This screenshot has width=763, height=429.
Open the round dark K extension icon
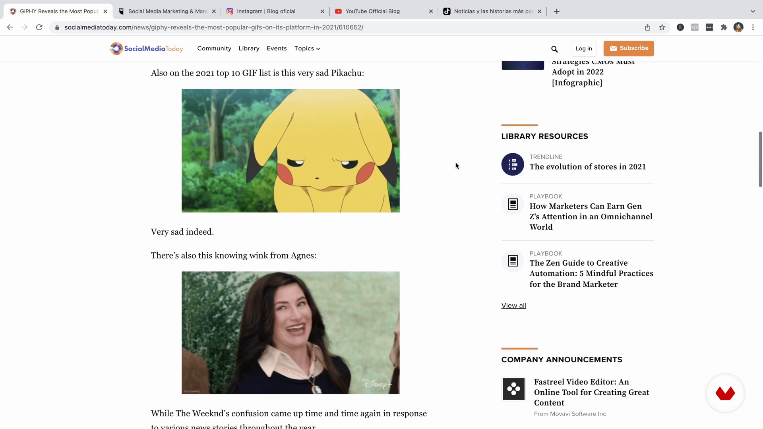click(x=680, y=27)
